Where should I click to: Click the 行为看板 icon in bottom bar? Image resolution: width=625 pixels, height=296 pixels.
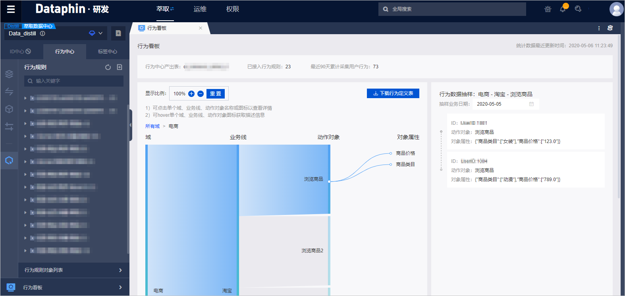(11, 287)
